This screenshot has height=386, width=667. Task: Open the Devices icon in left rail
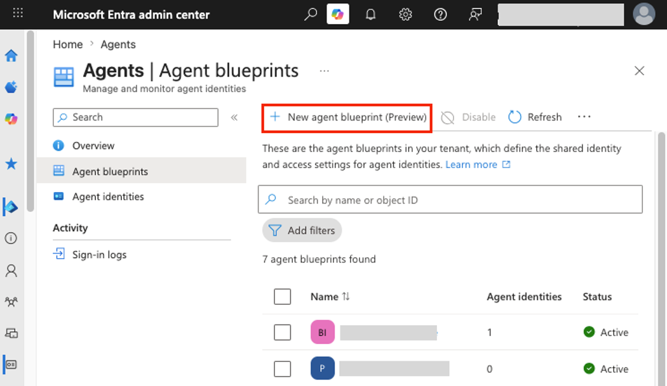(11, 333)
